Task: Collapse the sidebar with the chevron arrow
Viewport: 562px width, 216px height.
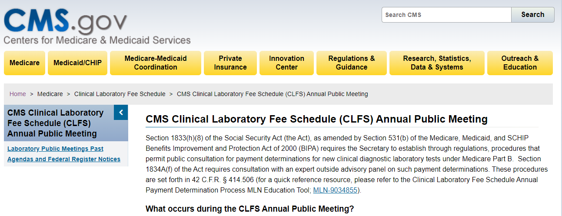Action: (x=121, y=113)
